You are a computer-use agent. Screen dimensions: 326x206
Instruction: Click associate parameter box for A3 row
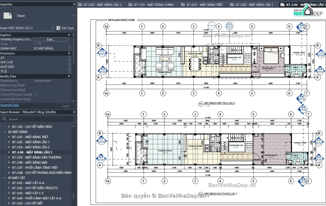pos(70,58)
